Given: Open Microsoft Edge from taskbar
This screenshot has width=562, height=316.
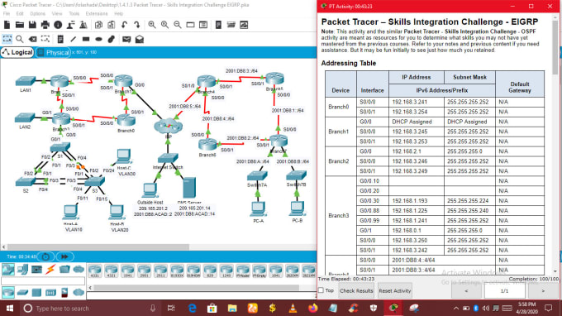Looking at the screenshot, I should click(192, 308).
